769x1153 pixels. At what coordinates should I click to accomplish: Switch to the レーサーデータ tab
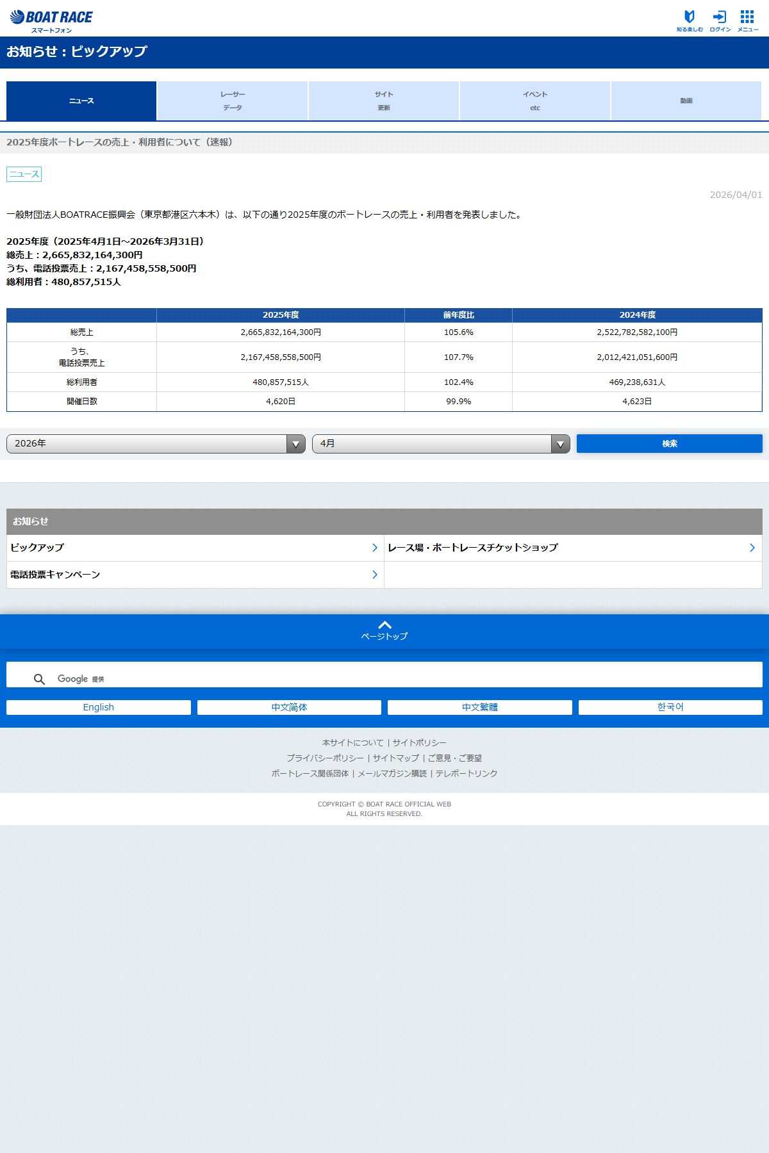(233, 101)
